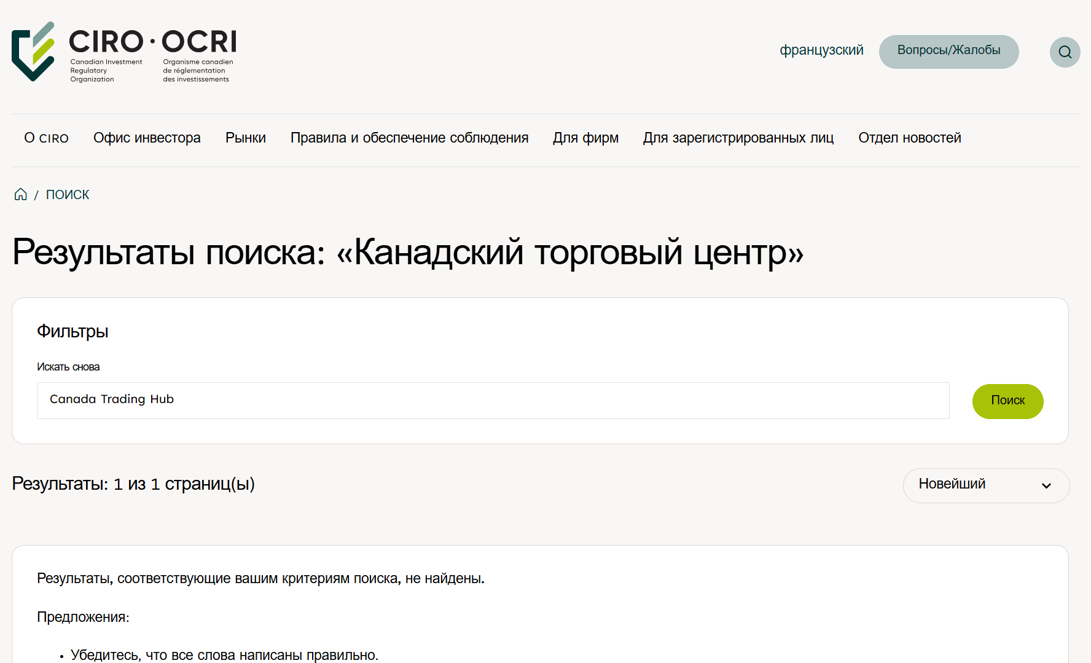Switch language via французский link

click(821, 50)
